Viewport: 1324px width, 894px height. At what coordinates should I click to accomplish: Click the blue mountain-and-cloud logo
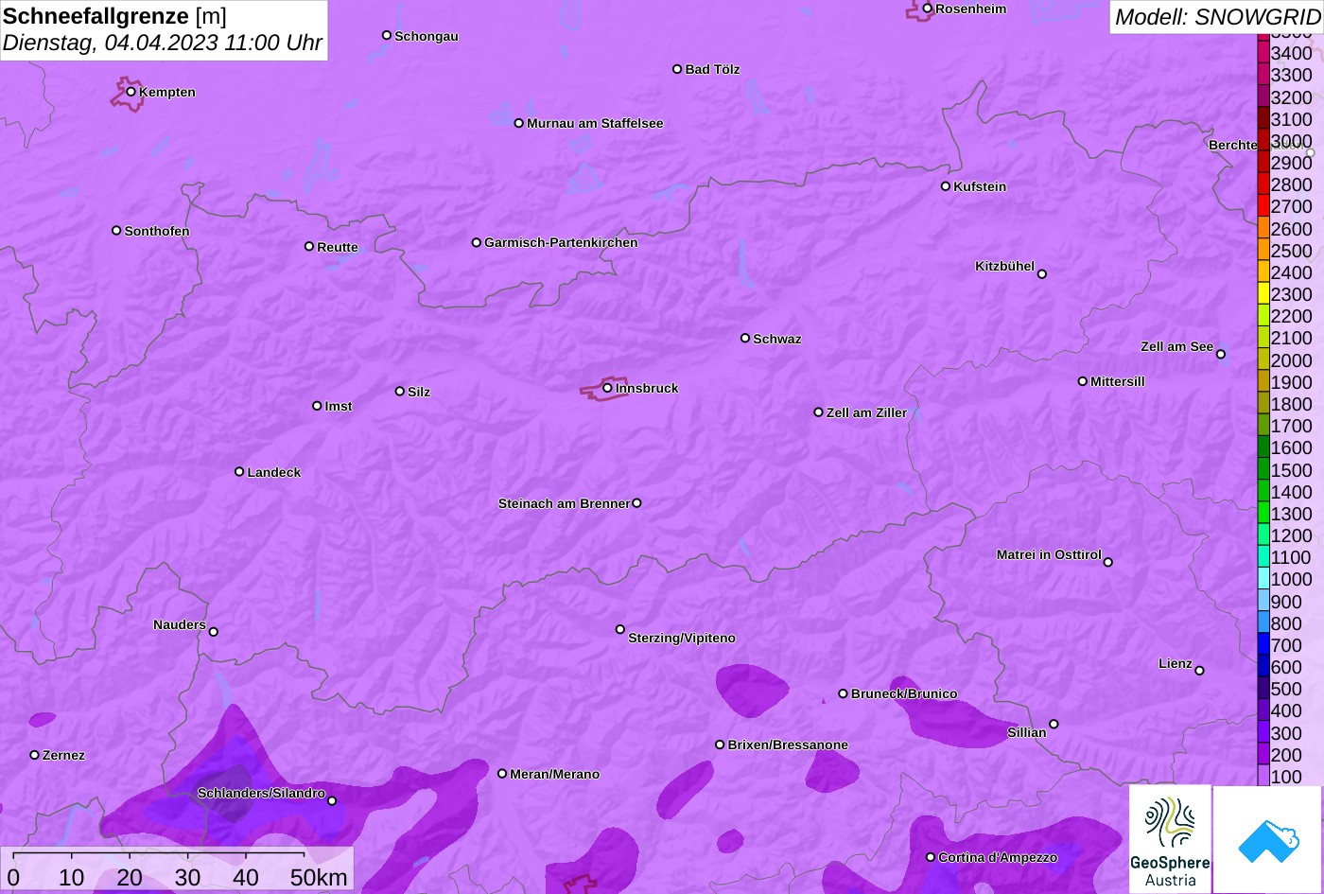pos(1267,839)
